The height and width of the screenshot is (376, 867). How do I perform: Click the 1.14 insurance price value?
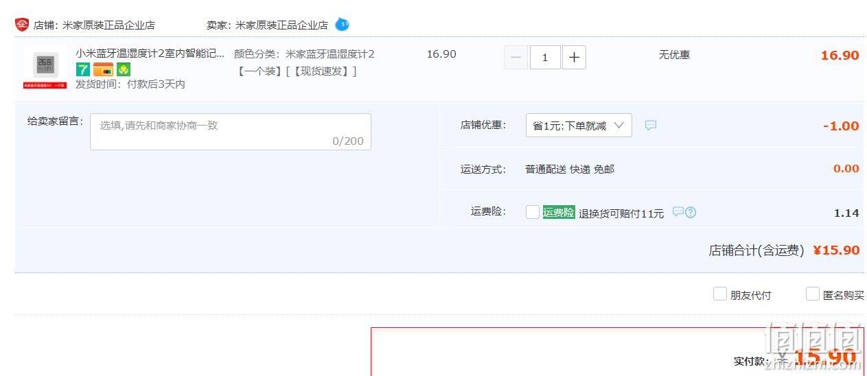[846, 213]
